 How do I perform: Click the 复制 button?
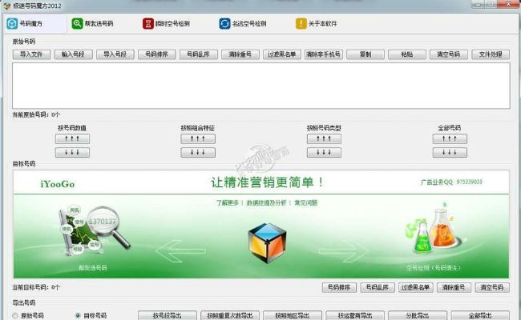tap(366, 54)
